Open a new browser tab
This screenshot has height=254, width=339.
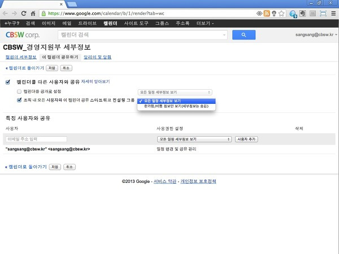72,4
